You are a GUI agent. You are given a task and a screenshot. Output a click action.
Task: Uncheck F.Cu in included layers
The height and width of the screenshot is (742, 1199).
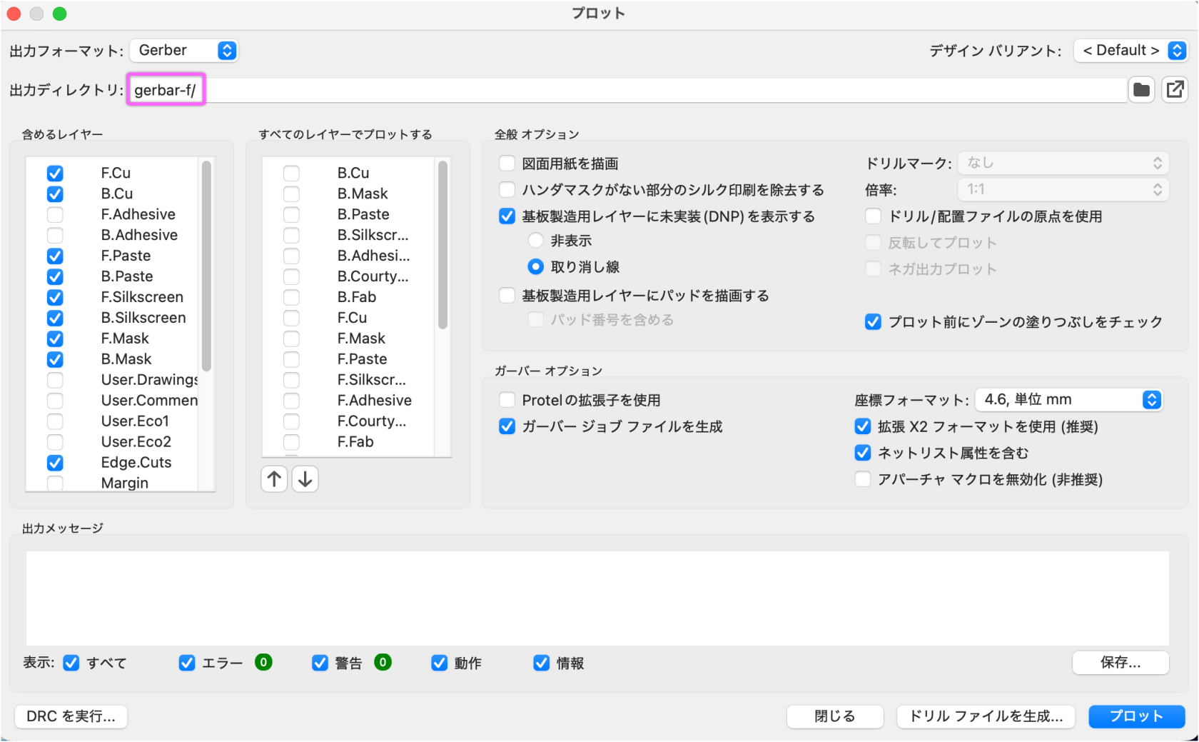coord(55,174)
